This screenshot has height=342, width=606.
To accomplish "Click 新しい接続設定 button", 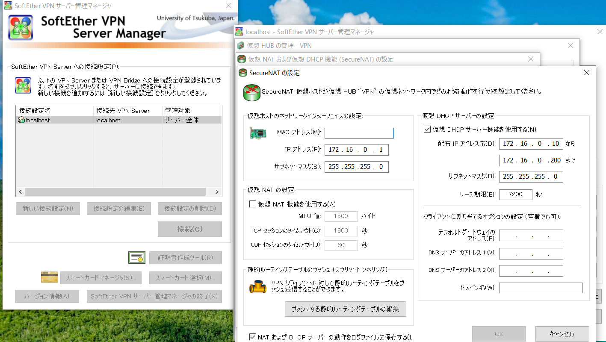I will [x=48, y=209].
